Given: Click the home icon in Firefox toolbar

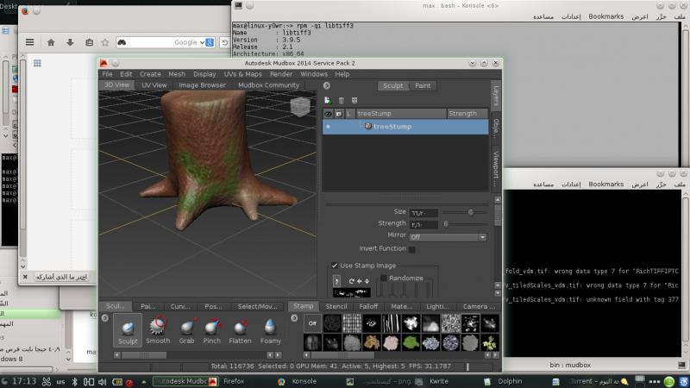Looking at the screenshot, I should [x=51, y=42].
